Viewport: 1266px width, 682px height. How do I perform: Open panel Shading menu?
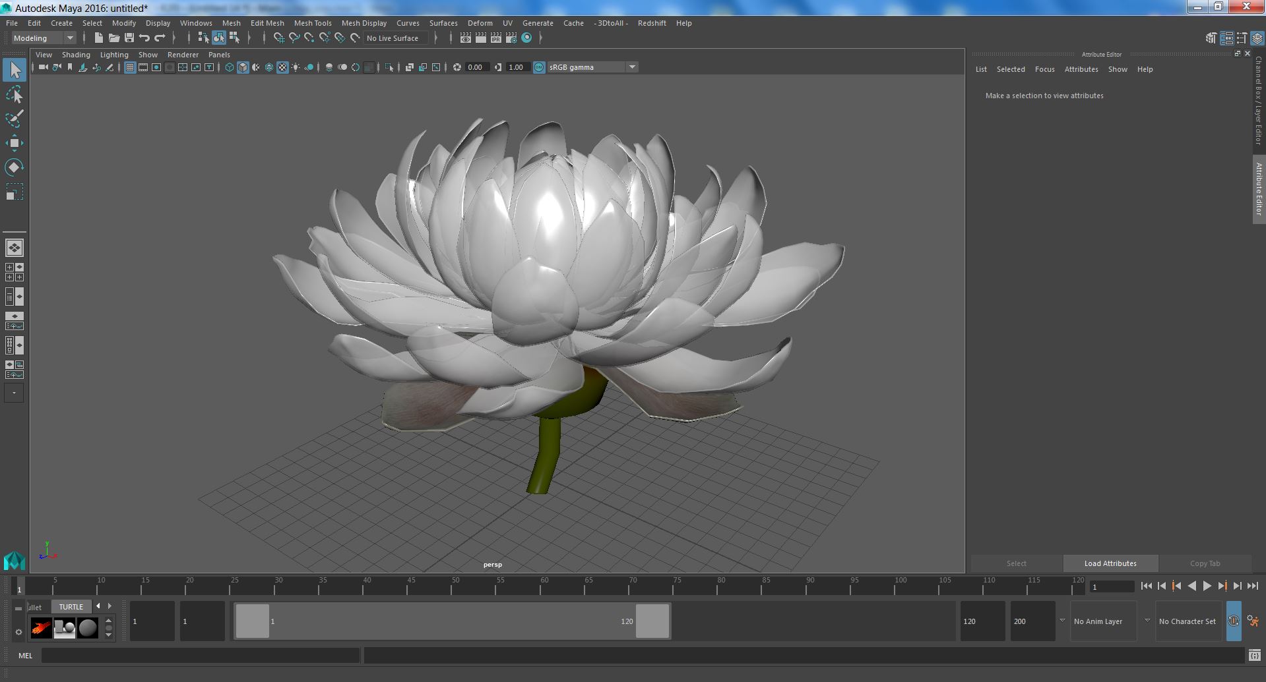[x=76, y=55]
